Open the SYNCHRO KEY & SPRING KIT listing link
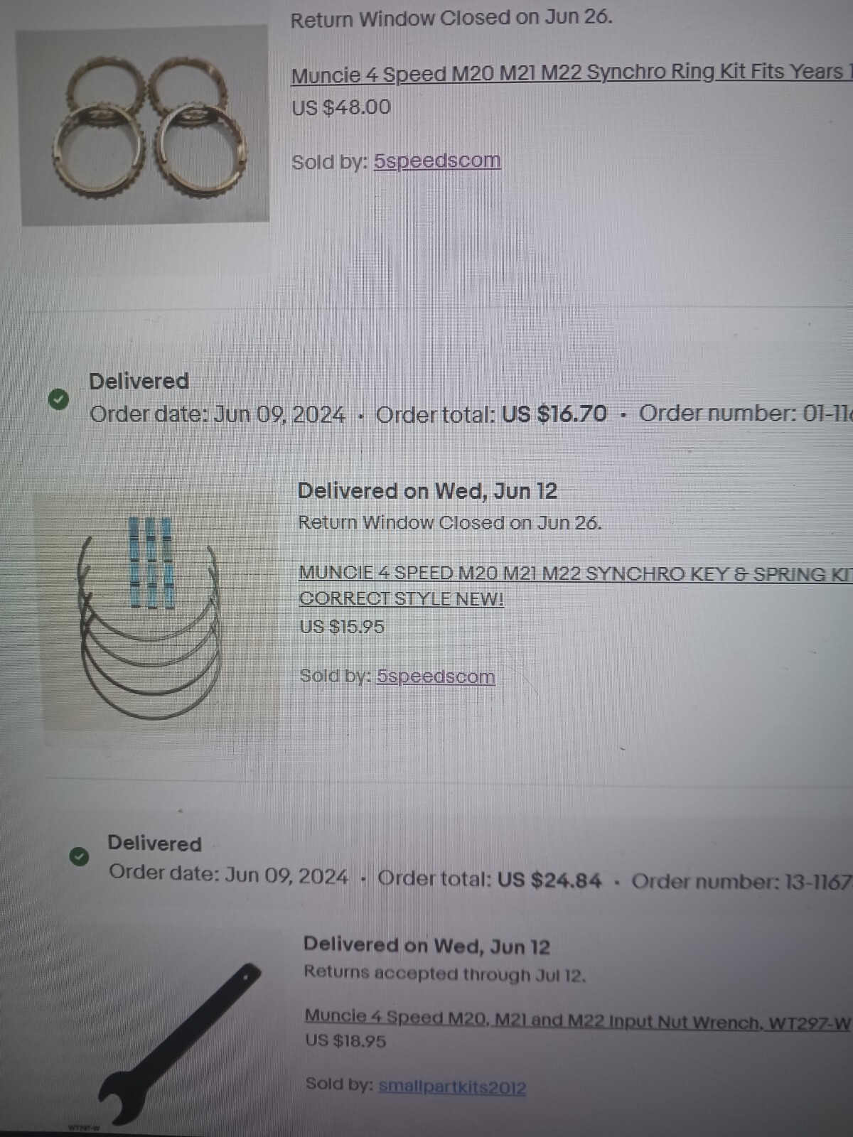The width and height of the screenshot is (853, 1137). (575, 573)
